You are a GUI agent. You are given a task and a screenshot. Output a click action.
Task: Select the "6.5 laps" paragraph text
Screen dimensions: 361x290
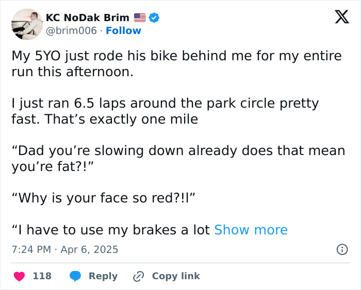[x=165, y=111]
